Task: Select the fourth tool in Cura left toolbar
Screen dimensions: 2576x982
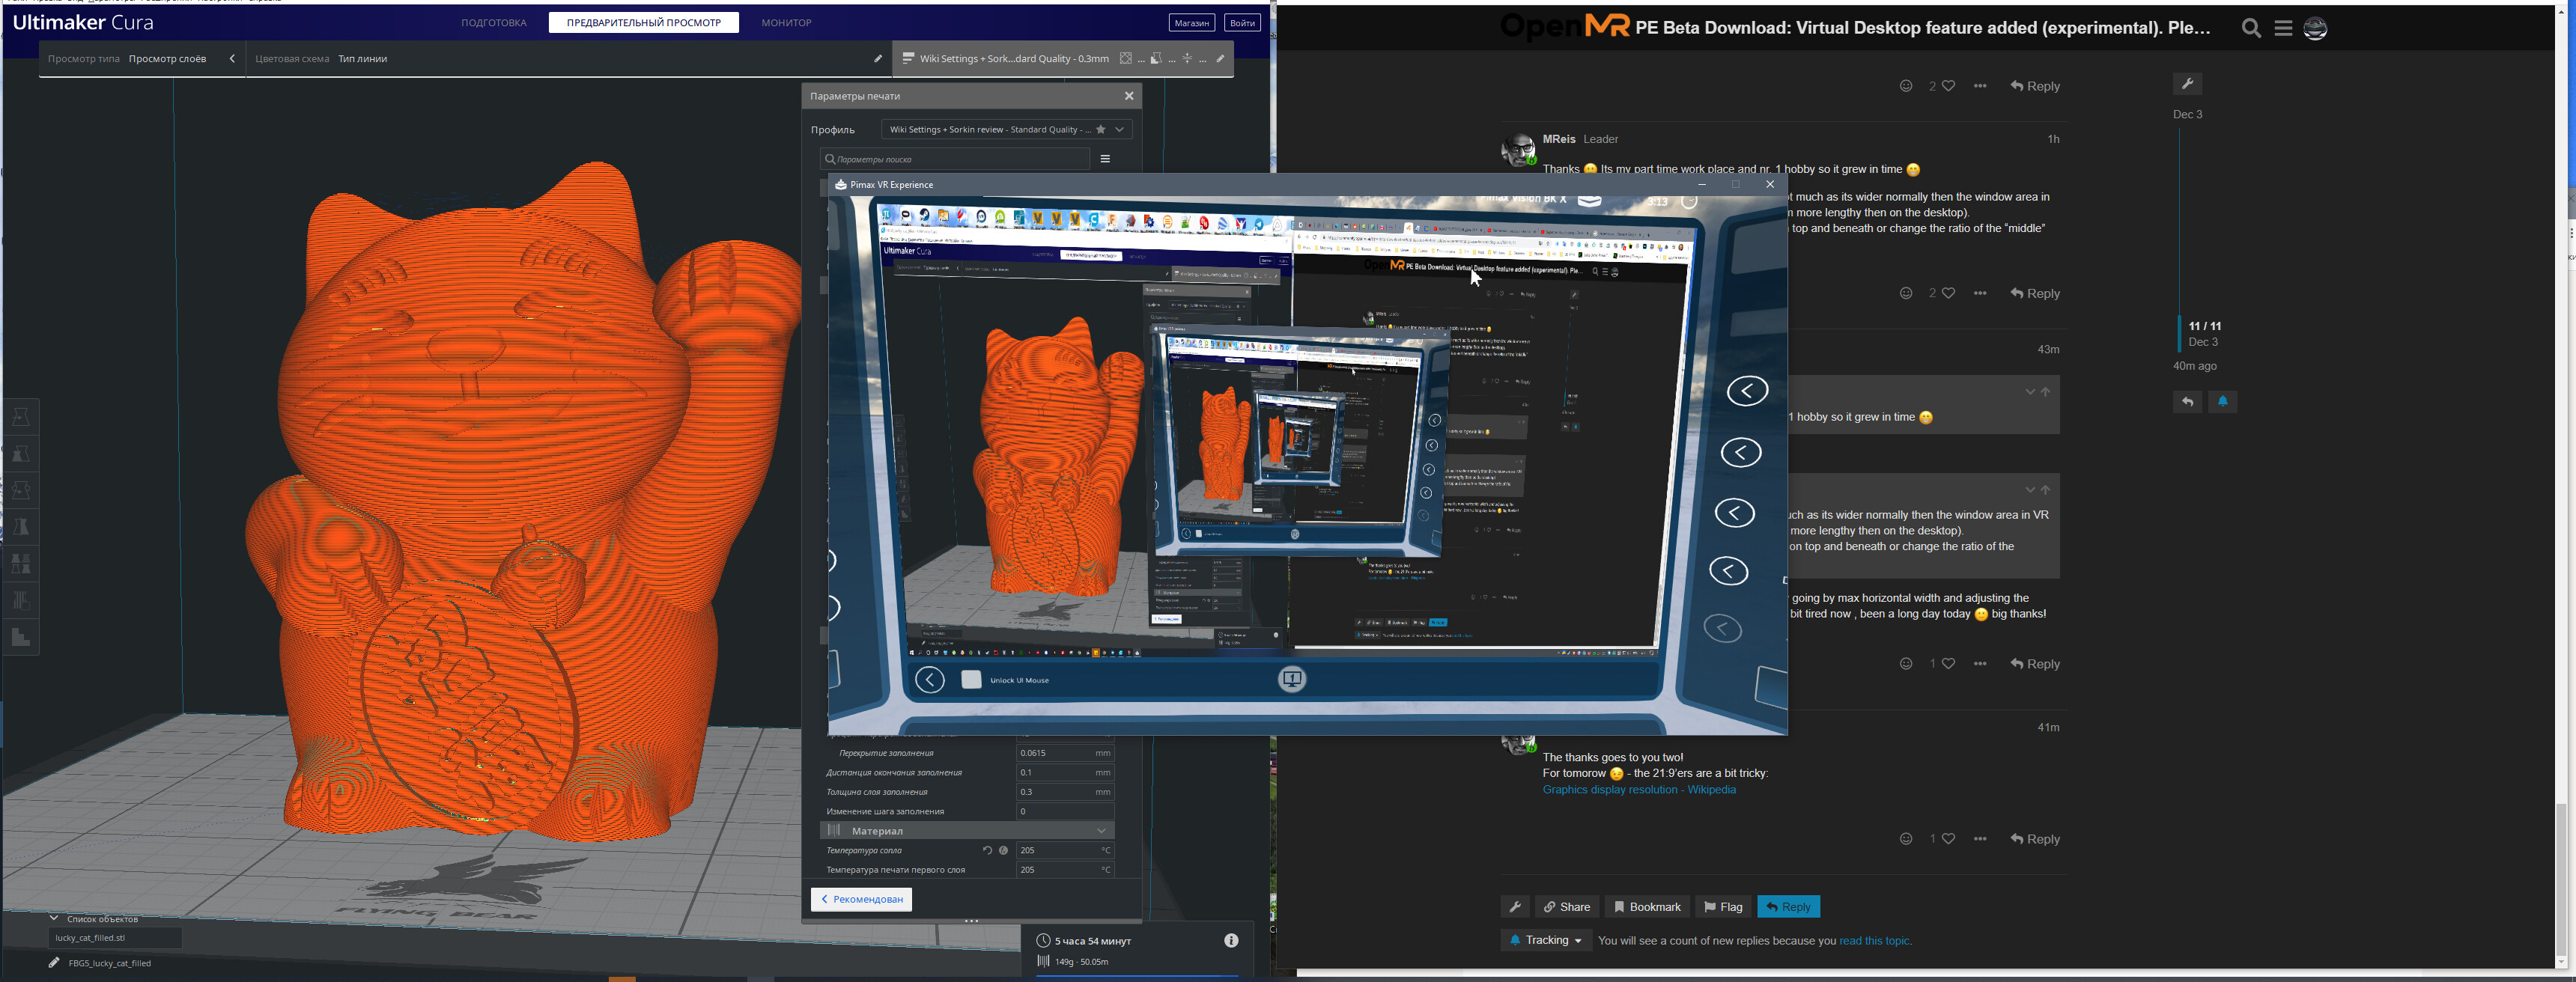Action: [21, 527]
